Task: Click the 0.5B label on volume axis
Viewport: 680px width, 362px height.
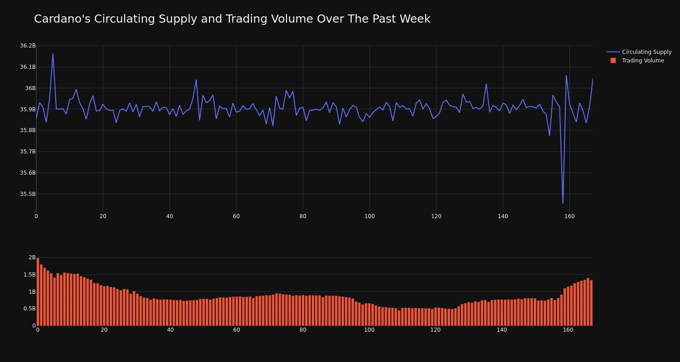Action: (29, 309)
